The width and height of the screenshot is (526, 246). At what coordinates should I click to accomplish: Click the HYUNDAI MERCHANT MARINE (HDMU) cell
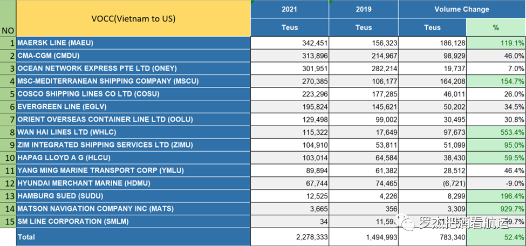(134, 183)
